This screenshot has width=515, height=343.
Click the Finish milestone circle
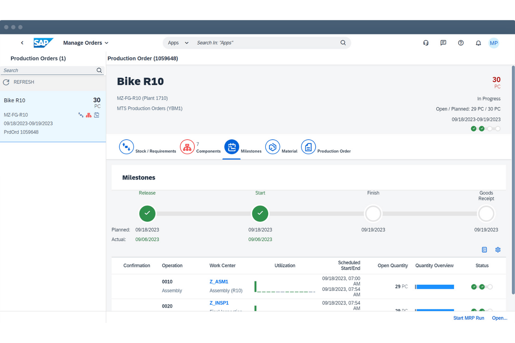pos(373,214)
